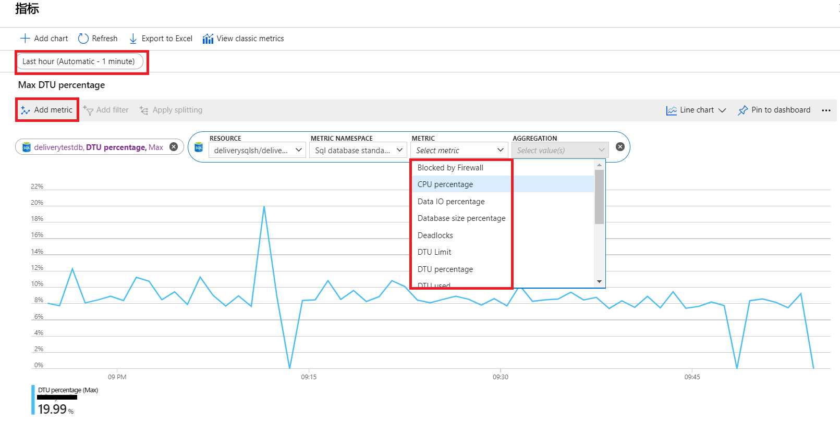The width and height of the screenshot is (840, 422).
Task: Click the Add chart plus icon
Action: (x=25, y=39)
